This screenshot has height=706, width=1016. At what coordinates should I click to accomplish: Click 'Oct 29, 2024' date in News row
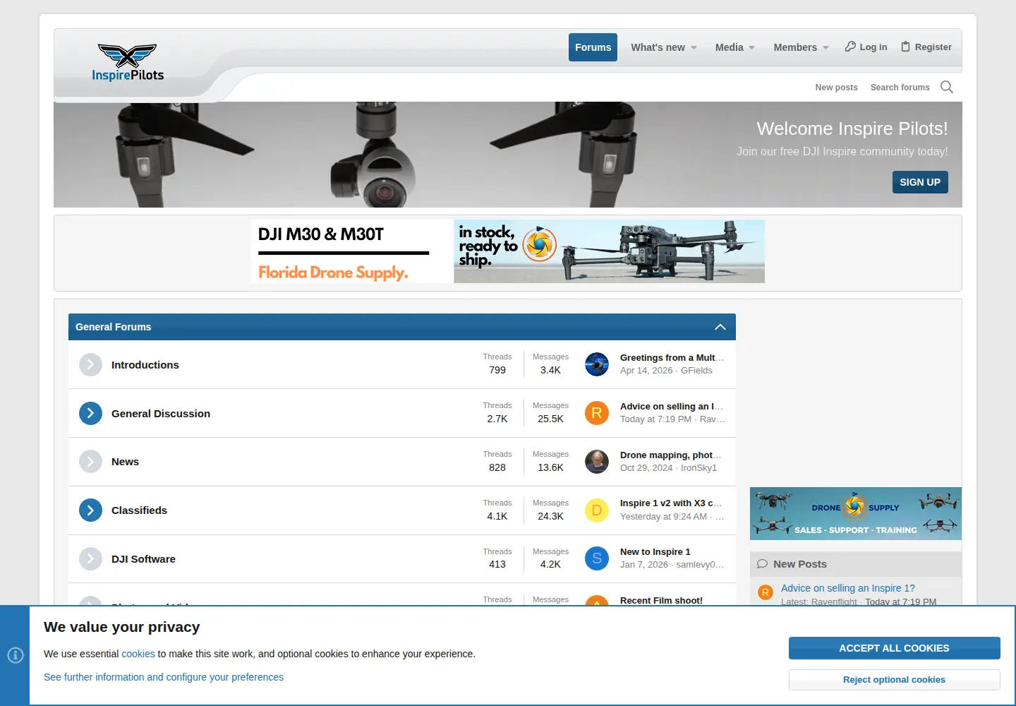click(646, 468)
